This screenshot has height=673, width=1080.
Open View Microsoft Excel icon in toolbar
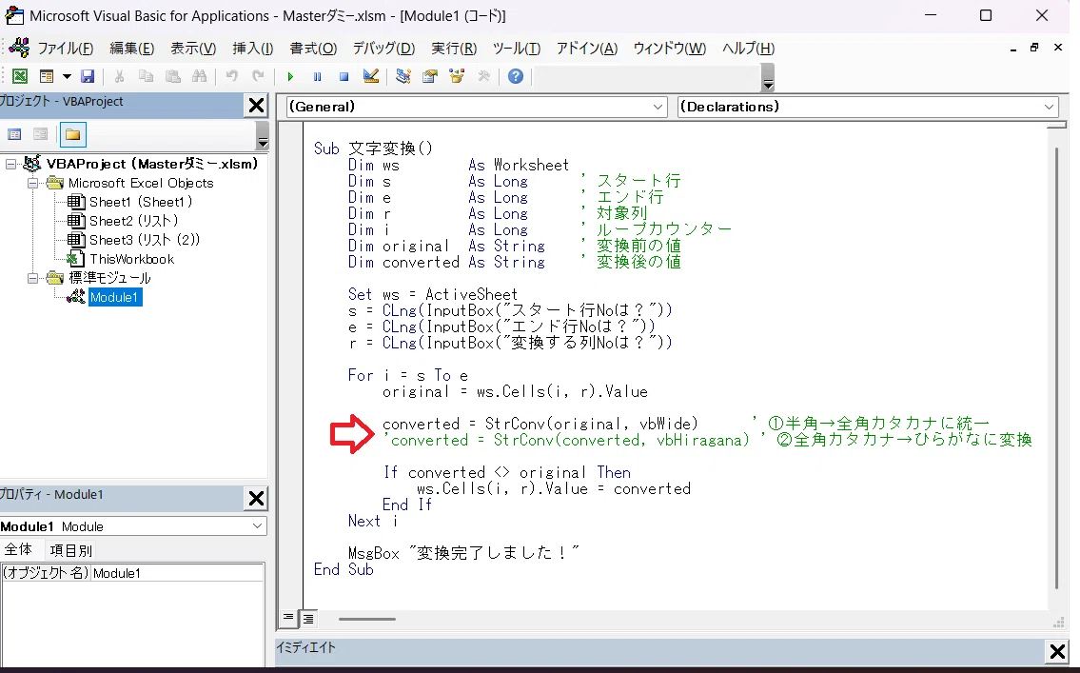tap(20, 76)
